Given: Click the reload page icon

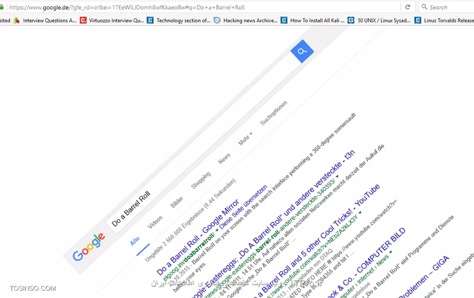Looking at the screenshot, I should (x=407, y=7).
